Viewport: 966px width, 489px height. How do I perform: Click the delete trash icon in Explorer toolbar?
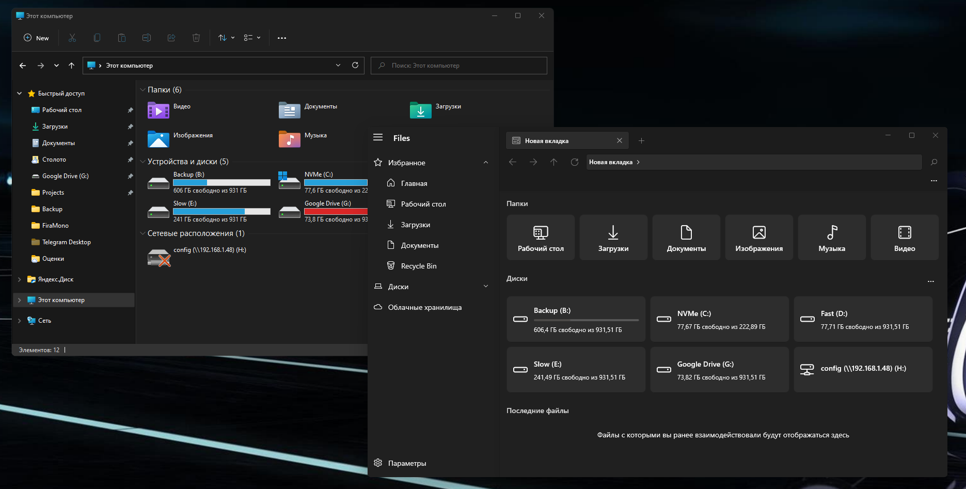tap(196, 38)
